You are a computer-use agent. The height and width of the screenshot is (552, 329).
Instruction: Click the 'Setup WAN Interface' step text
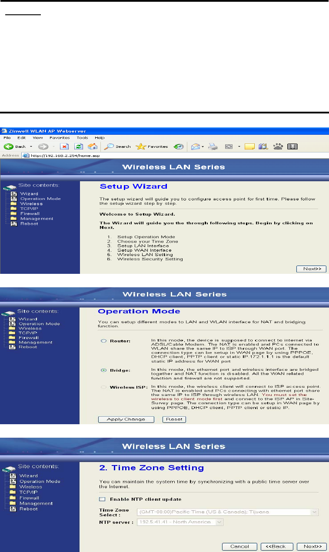click(144, 250)
